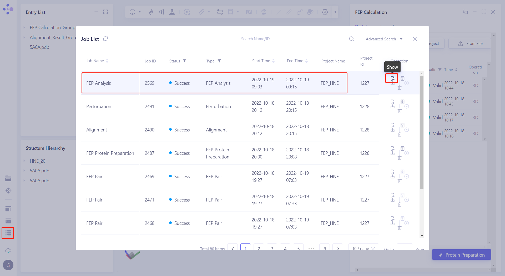
Task: Show results of FEP Pair job 2471
Action: [392, 195]
